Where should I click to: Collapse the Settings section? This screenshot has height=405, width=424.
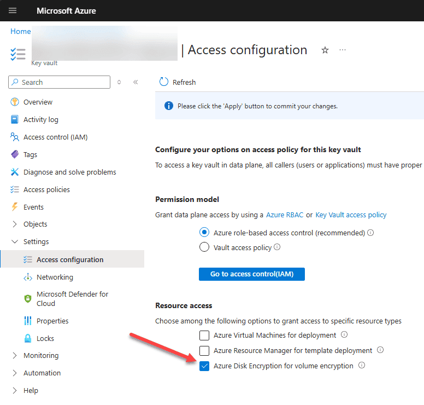coord(15,242)
